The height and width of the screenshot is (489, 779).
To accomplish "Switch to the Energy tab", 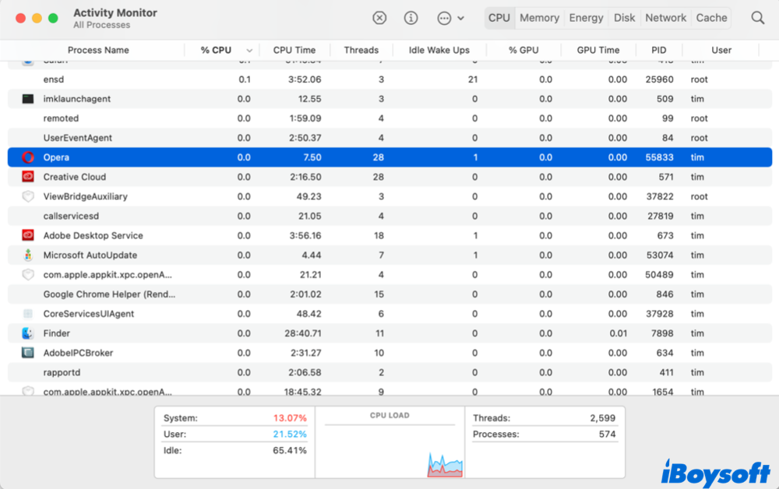I will pos(586,18).
